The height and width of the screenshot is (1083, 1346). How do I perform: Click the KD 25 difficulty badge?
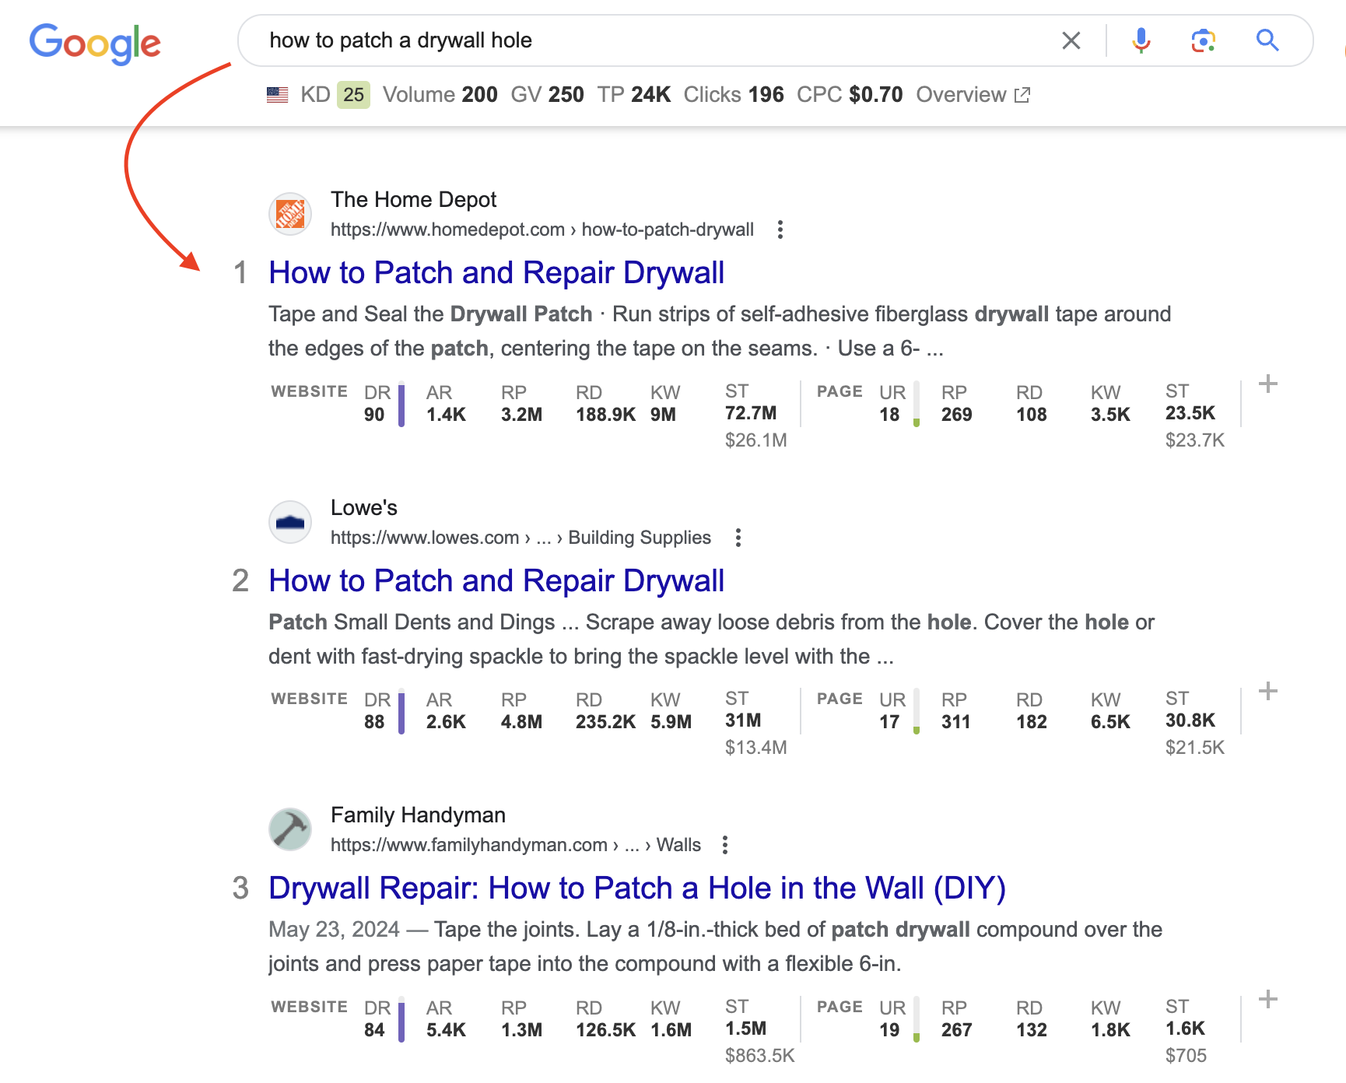point(353,95)
